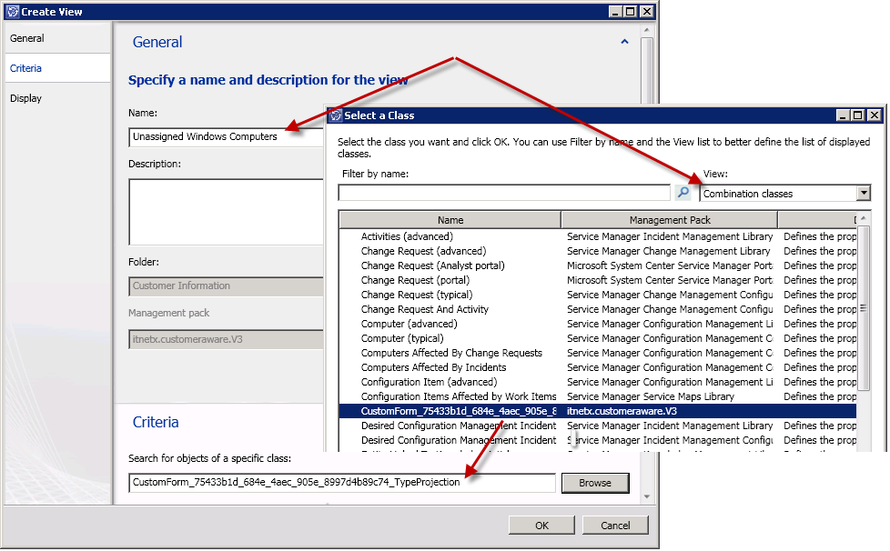Select Computer (advanced) class row
The width and height of the screenshot is (890, 551).
409,324
